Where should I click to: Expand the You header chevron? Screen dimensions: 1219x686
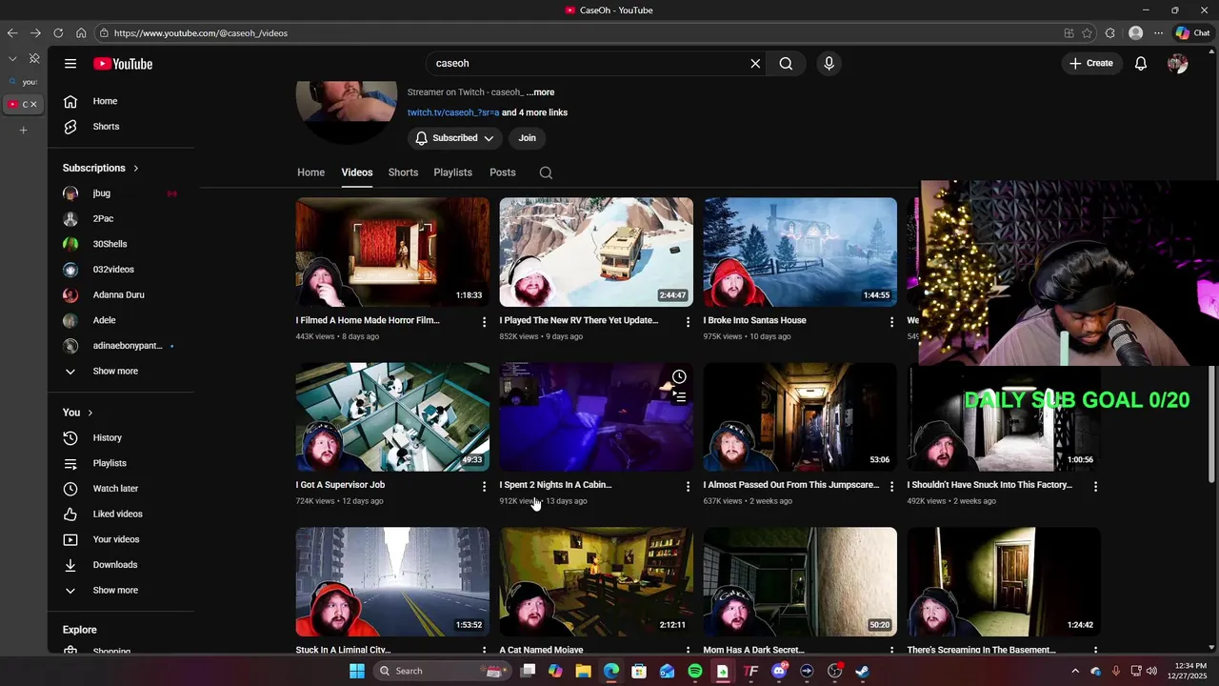(90, 413)
